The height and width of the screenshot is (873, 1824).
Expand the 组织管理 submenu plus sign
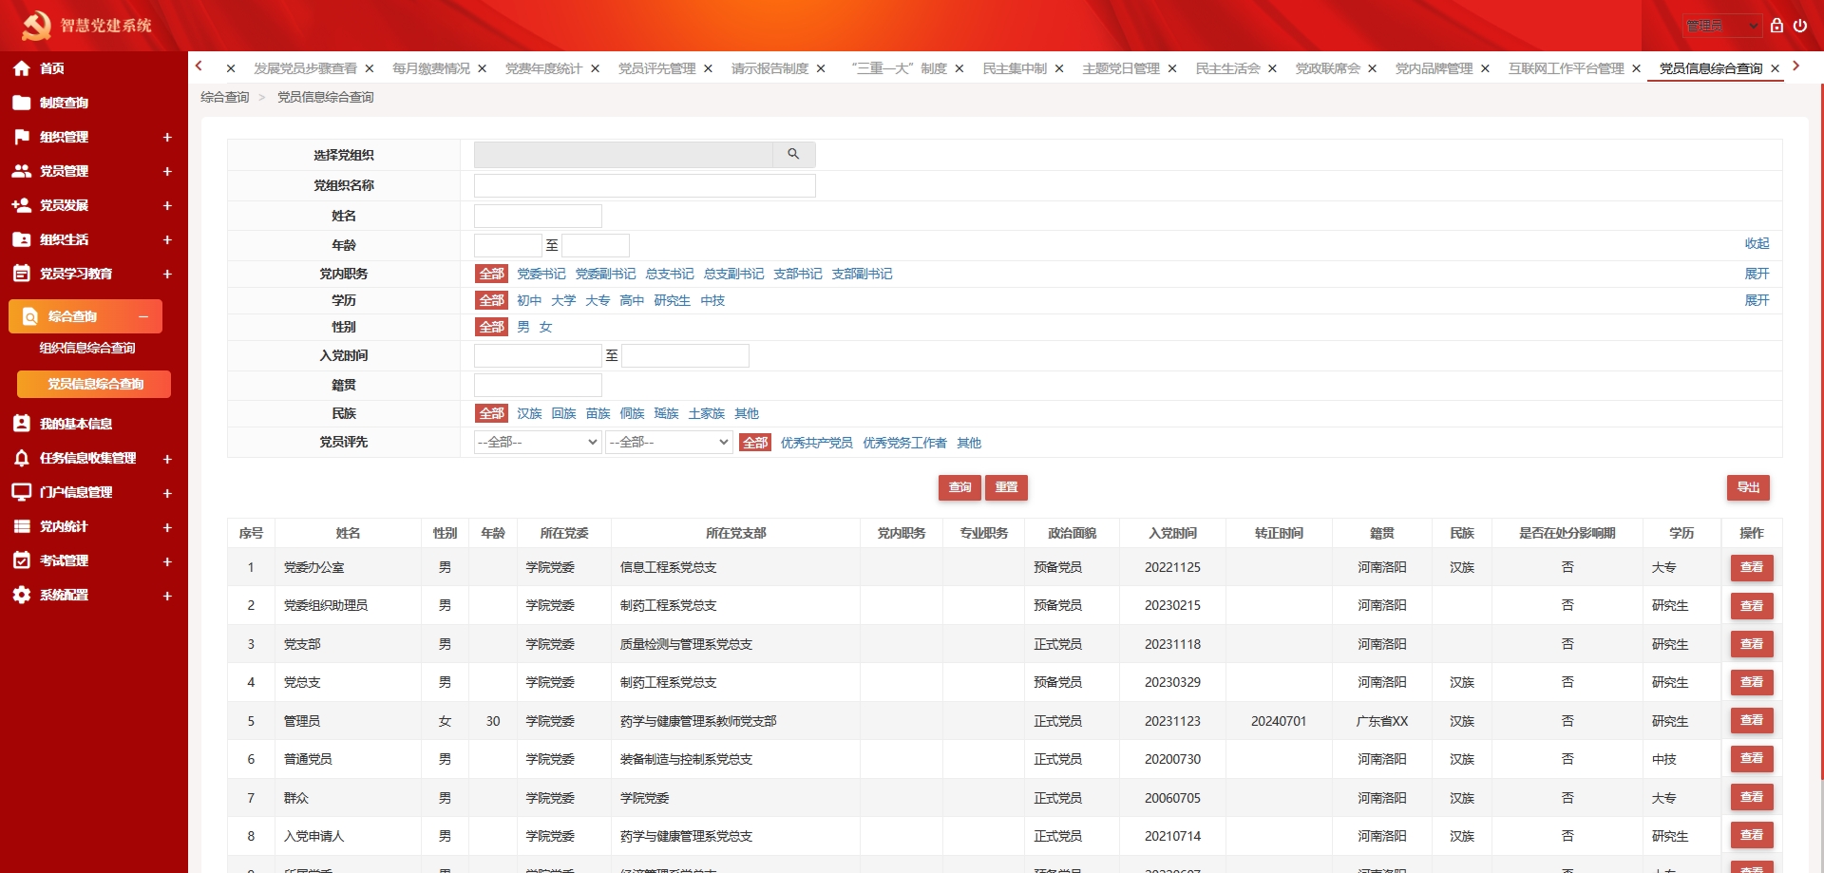point(167,137)
